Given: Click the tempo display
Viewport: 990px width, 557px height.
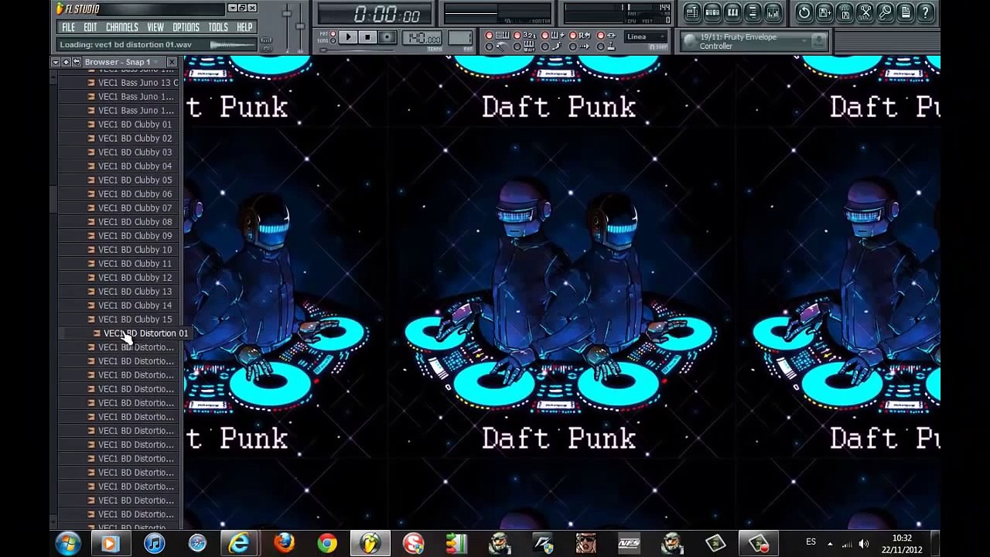Looking at the screenshot, I should click(x=422, y=37).
